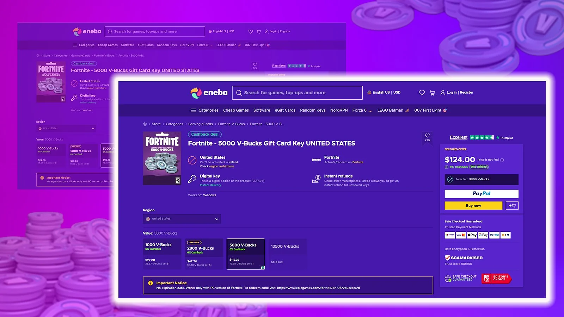
Task: Click the Important Notice info icon
Action: point(151,283)
